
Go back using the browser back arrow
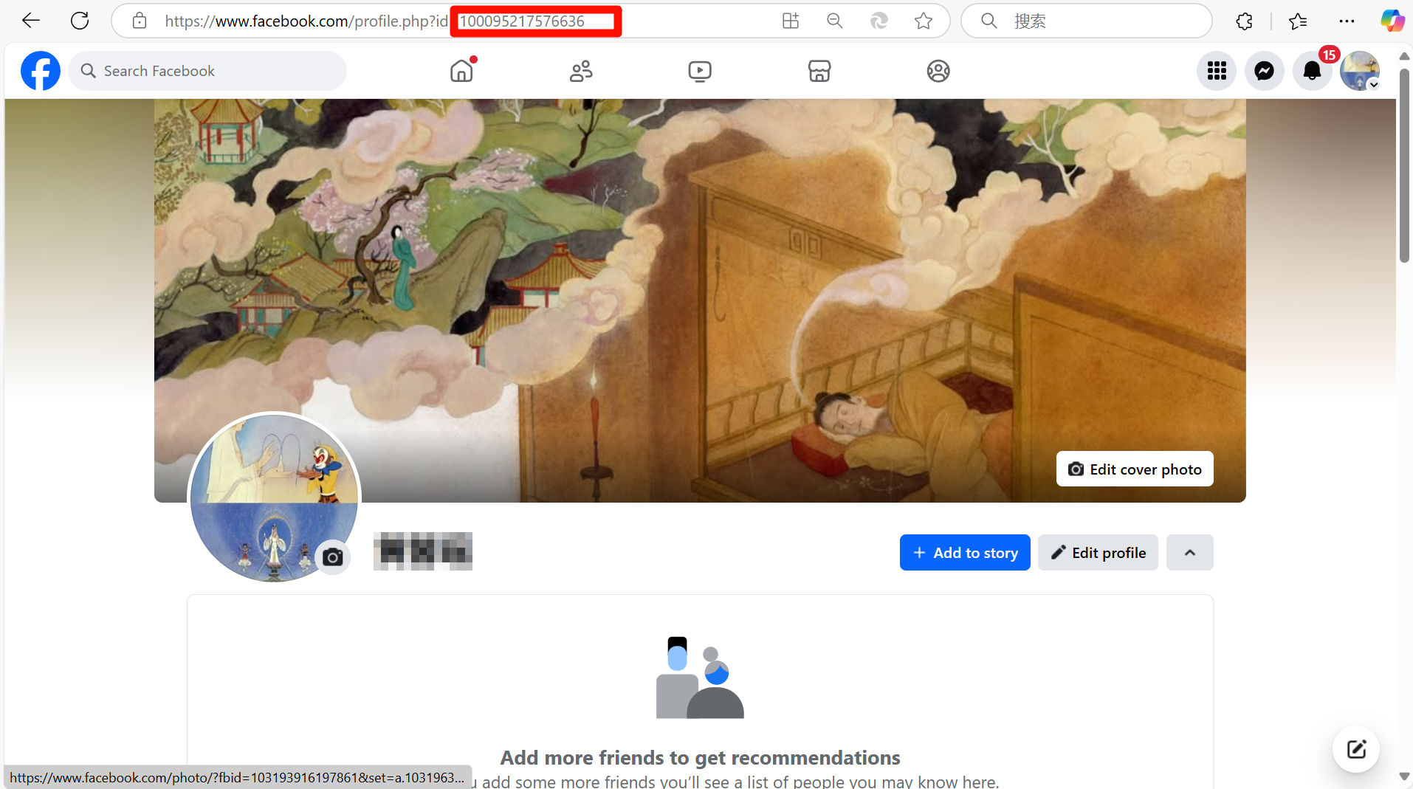click(31, 21)
